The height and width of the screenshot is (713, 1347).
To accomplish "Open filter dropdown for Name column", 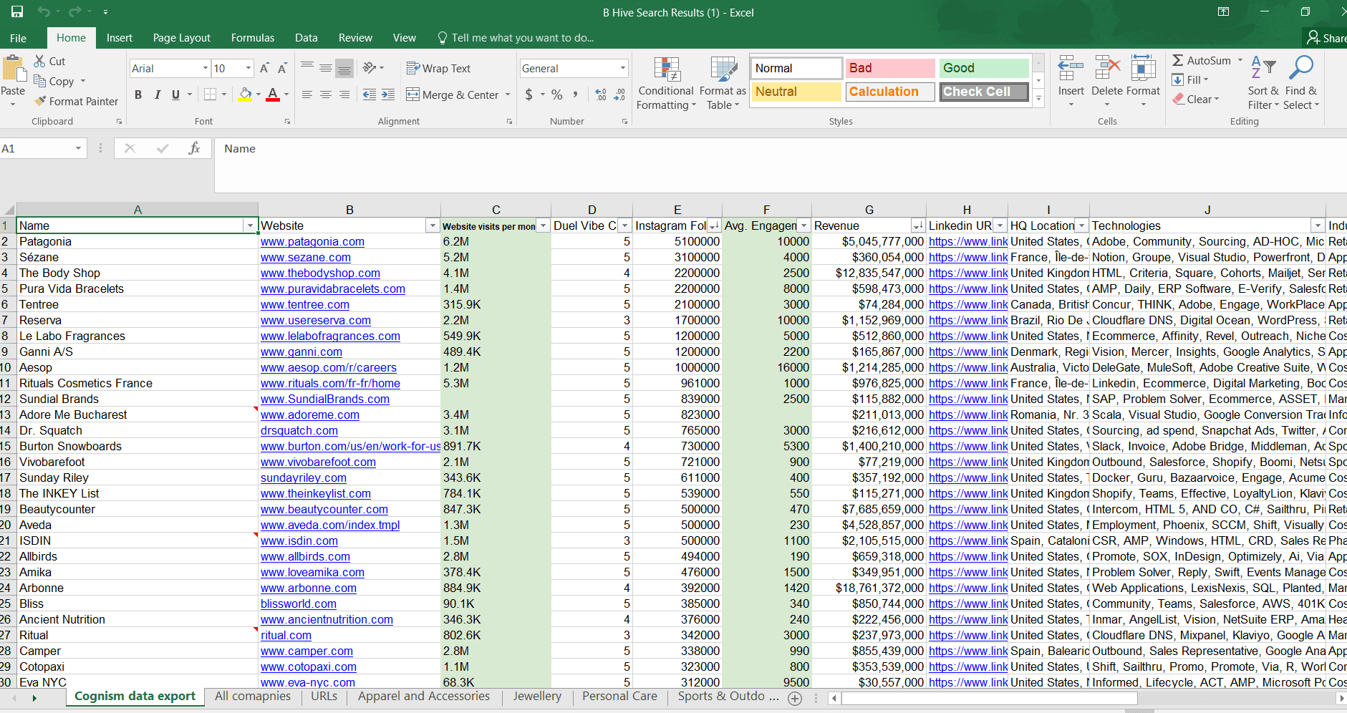I will 250,225.
